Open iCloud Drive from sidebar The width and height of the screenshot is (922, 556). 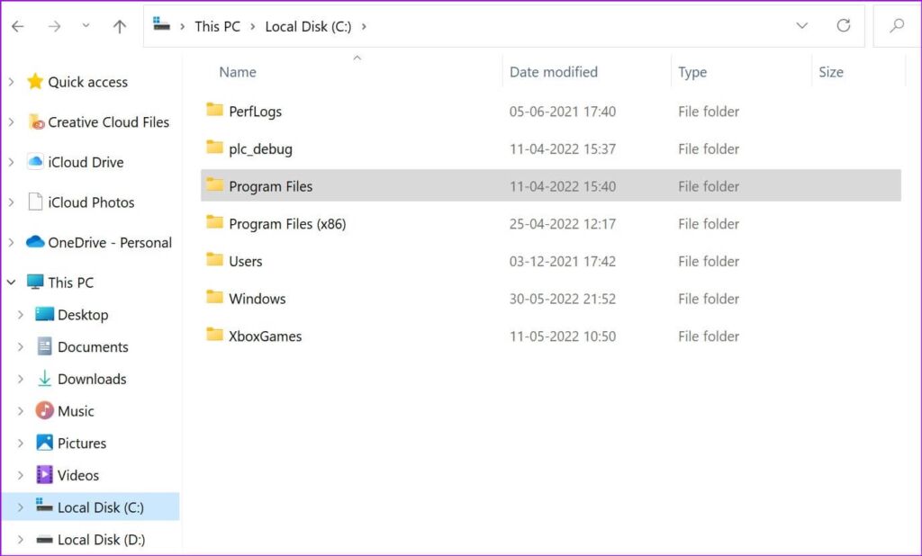[x=86, y=162]
